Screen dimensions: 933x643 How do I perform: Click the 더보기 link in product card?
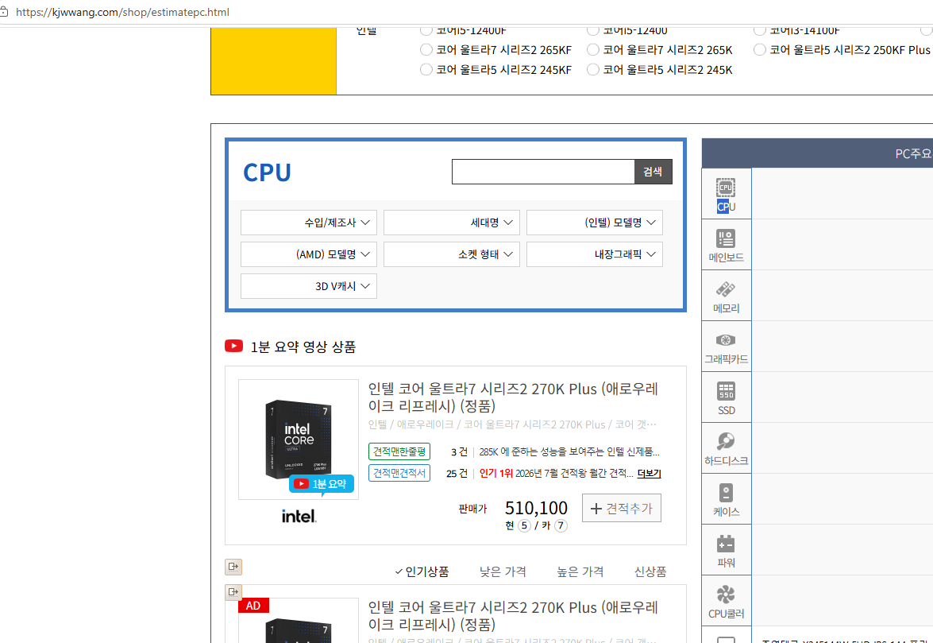[x=650, y=474]
